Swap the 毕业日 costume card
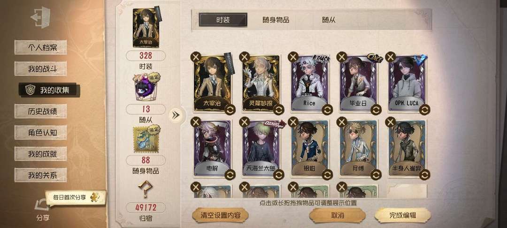This screenshot has width=507, height=228. [376, 110]
